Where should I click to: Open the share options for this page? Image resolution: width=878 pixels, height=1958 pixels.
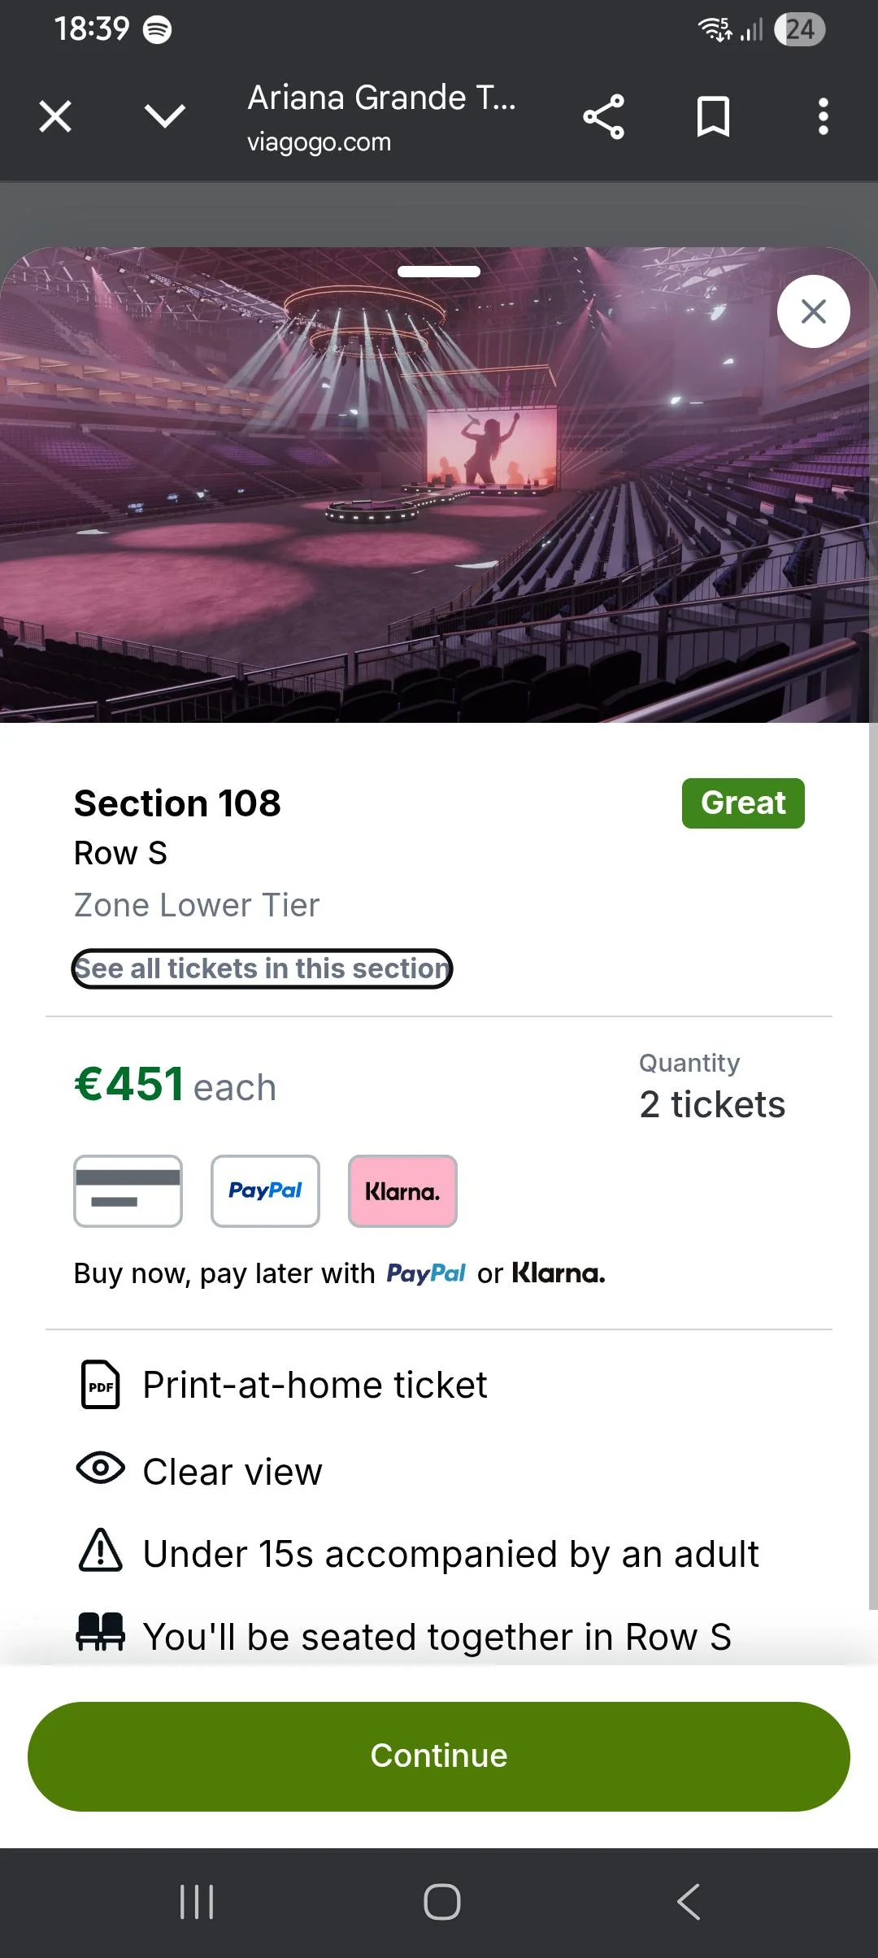click(x=604, y=116)
